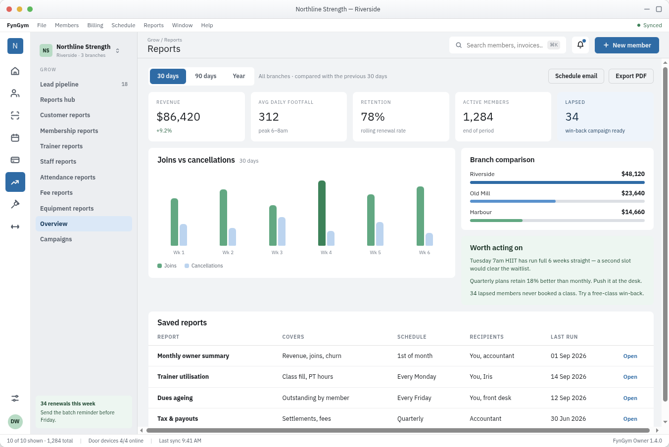This screenshot has height=447, width=669.
Task: Click the Riverside branch revenue bar
Action: (557, 182)
